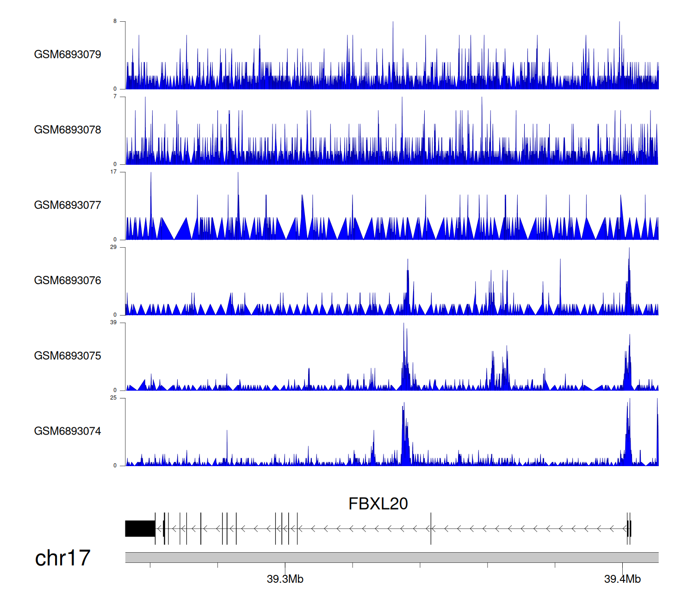Click the chr17 chromosome label
The width and height of the screenshot is (694, 611).
[62, 558]
